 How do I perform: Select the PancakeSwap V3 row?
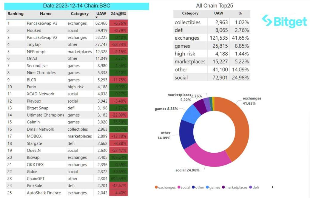[67, 23]
